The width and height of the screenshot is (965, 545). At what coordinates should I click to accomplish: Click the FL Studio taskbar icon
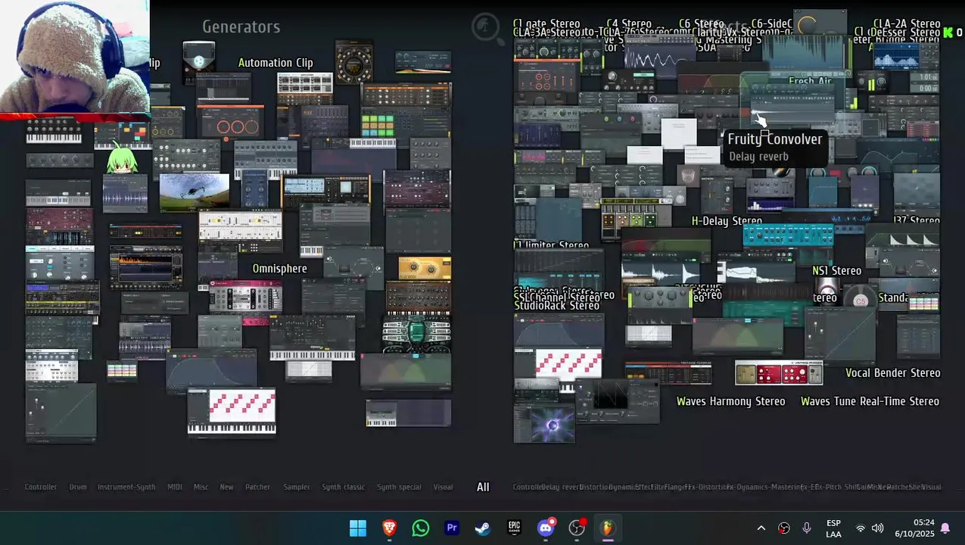point(608,528)
